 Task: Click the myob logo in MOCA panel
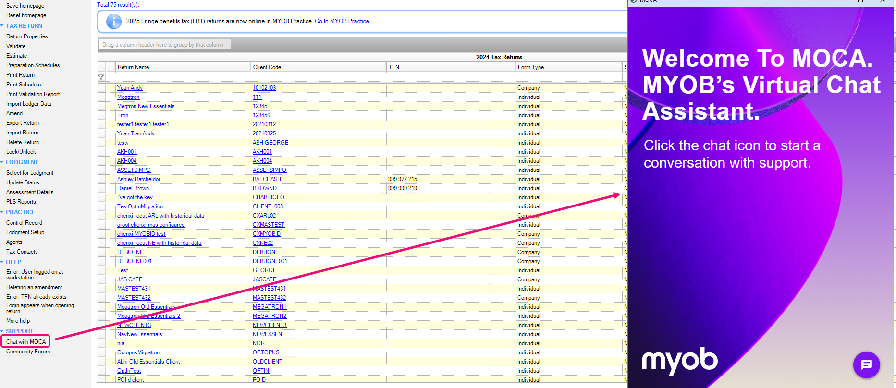(x=680, y=360)
